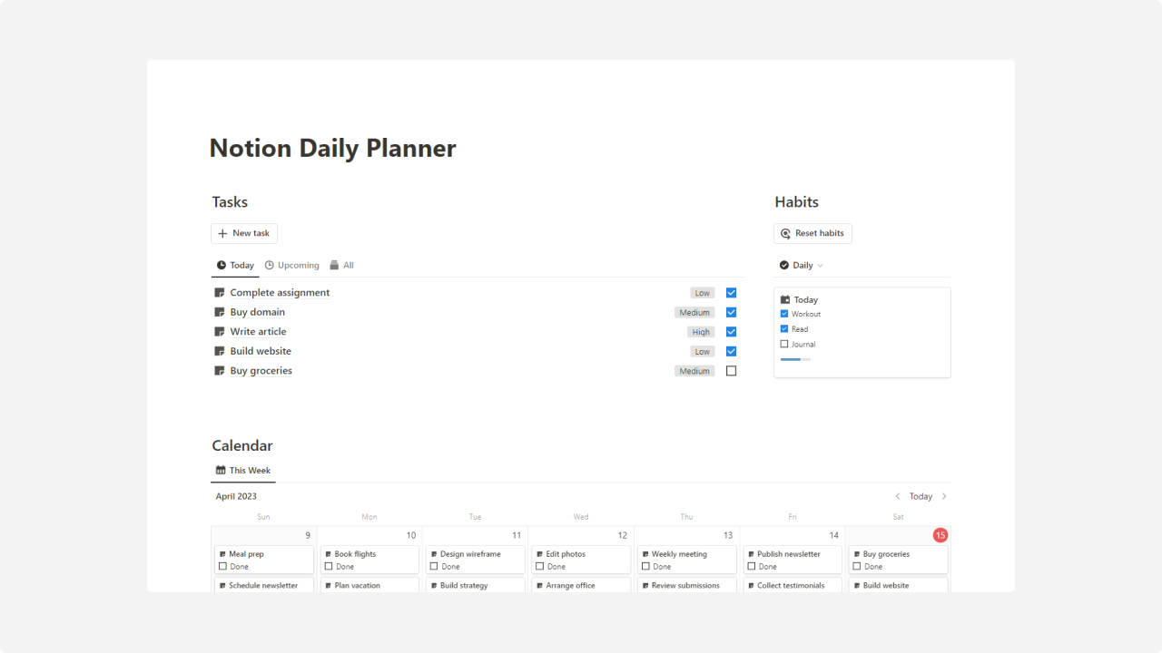The width and height of the screenshot is (1162, 653).
Task: Create a task with New task button
Action: 243,233
